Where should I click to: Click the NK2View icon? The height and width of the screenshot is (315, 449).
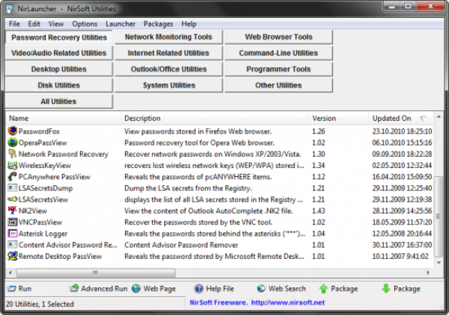click(12, 210)
